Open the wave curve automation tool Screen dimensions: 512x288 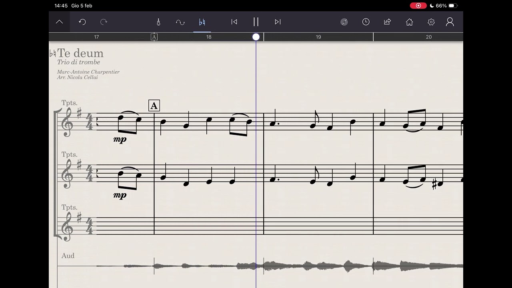[x=180, y=22]
